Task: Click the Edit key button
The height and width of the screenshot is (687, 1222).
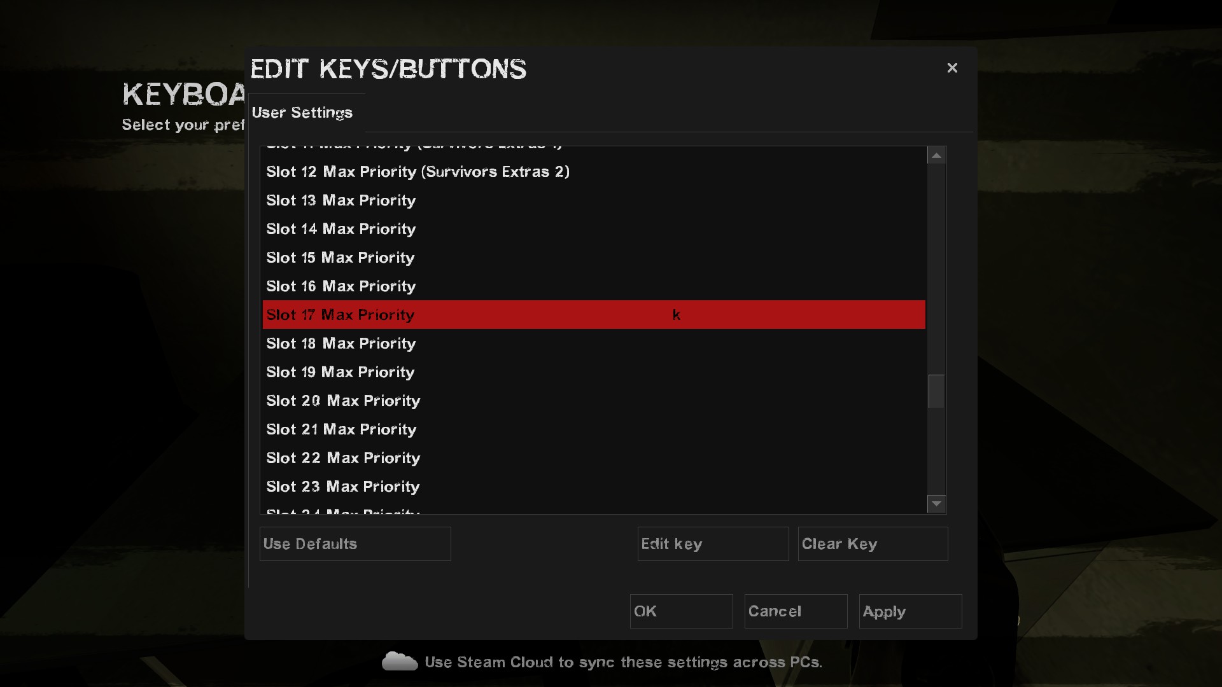Action: (x=713, y=544)
